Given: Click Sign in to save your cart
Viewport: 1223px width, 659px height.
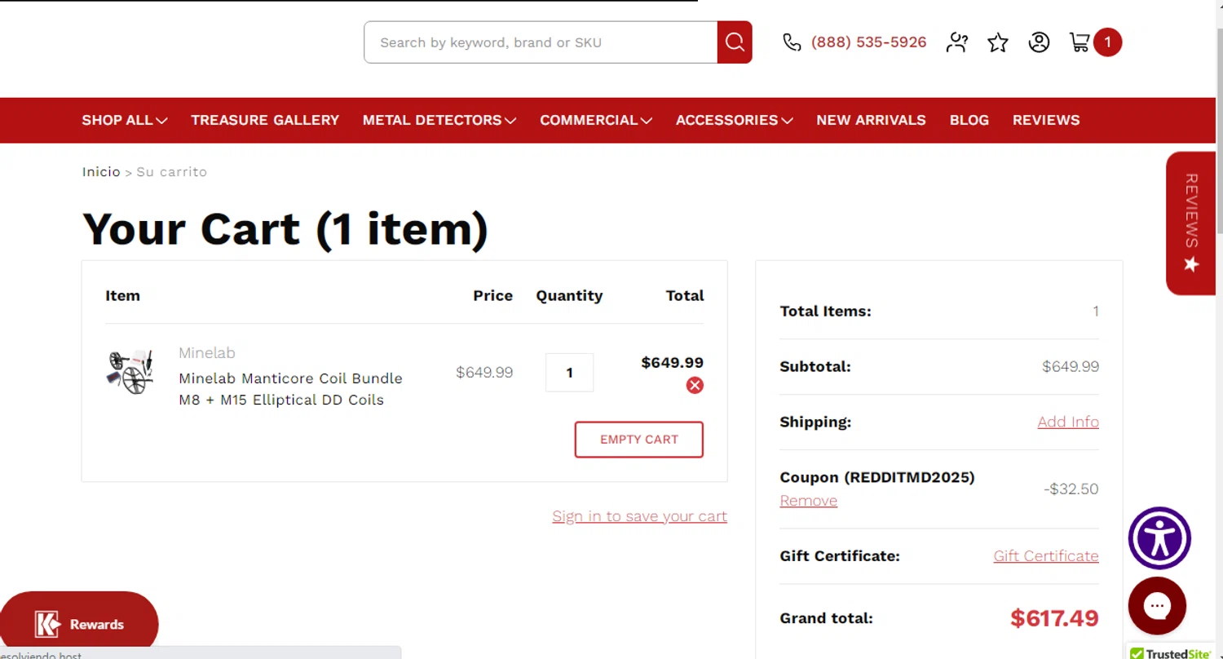Looking at the screenshot, I should point(639,516).
